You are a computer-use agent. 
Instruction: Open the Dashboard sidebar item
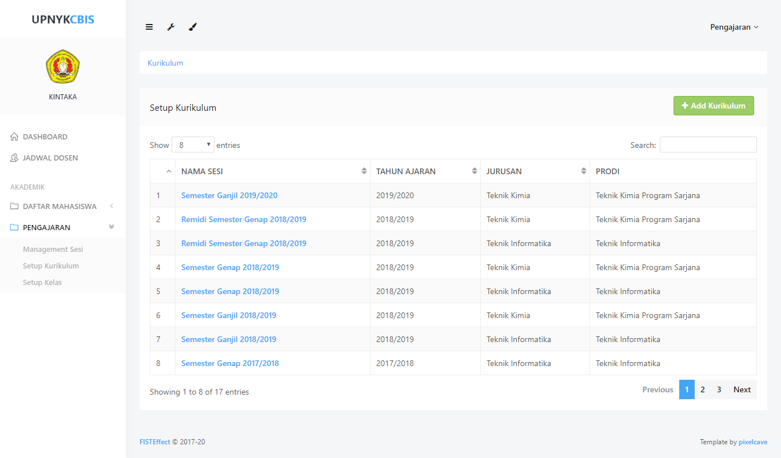[45, 137]
